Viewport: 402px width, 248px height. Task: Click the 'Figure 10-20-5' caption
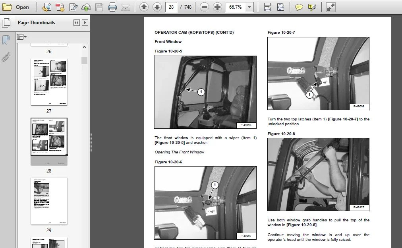(168, 51)
